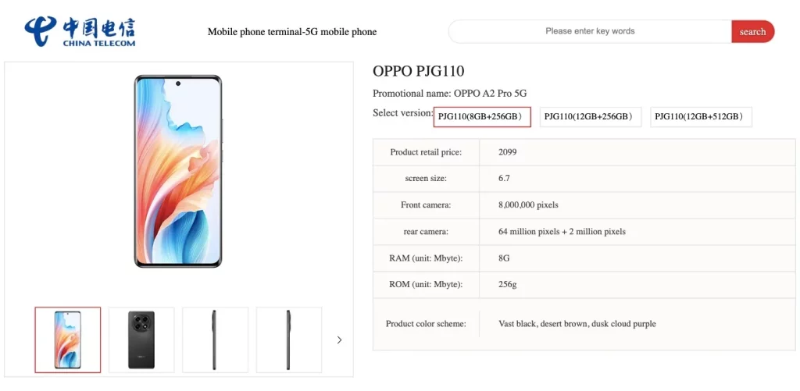Show the front view phone thumbnail

tap(68, 339)
